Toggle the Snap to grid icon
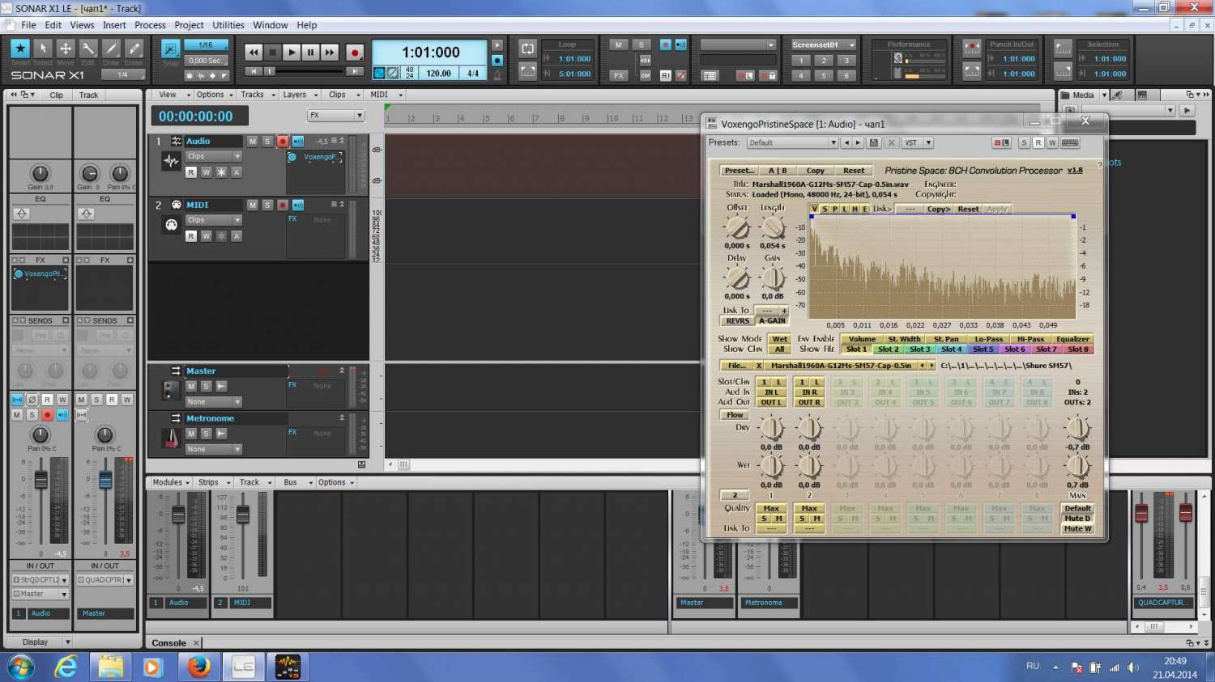 170,49
